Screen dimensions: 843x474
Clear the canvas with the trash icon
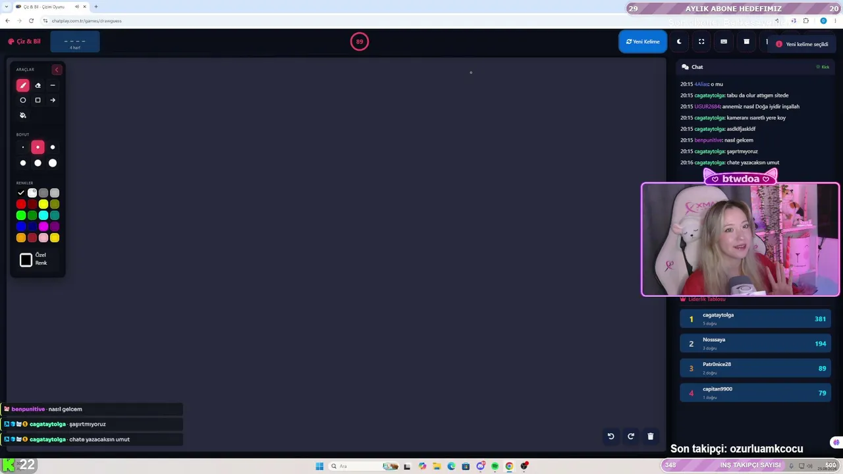point(650,436)
